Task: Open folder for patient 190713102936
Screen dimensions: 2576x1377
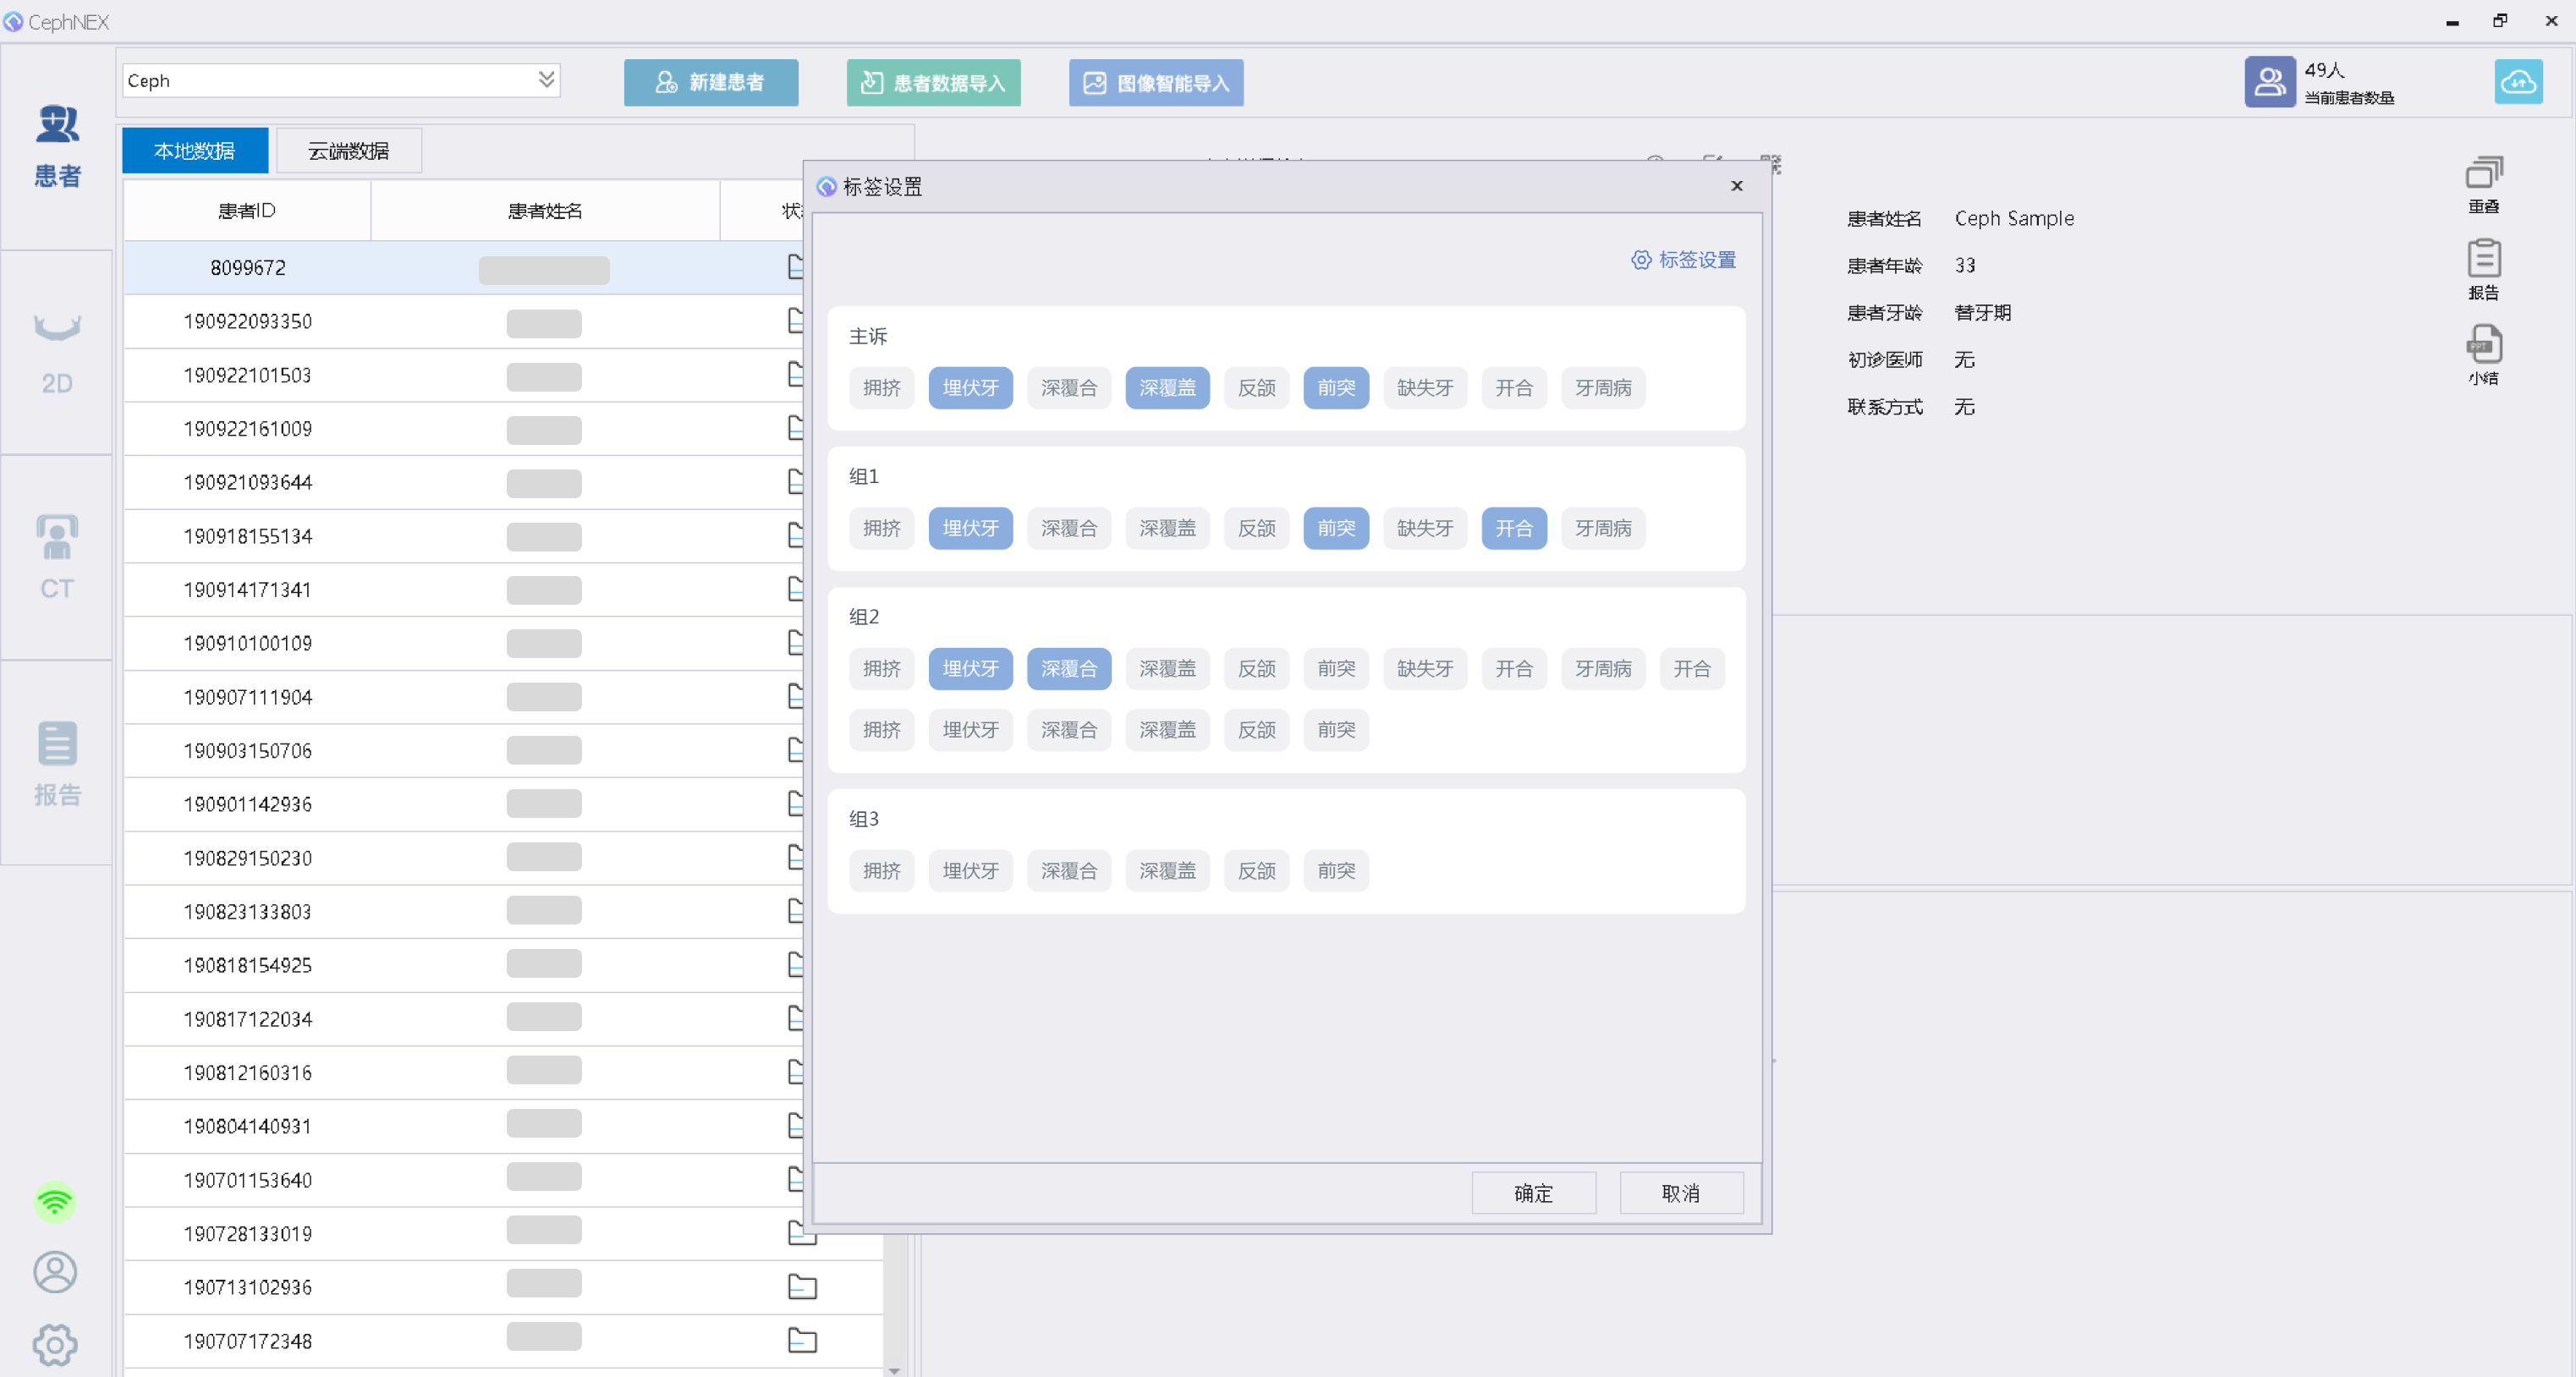Action: (x=802, y=1286)
